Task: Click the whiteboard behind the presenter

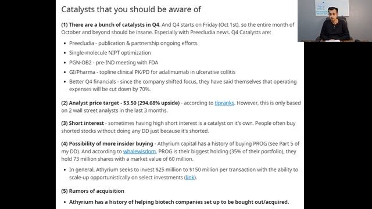Action: tap(332, 8)
